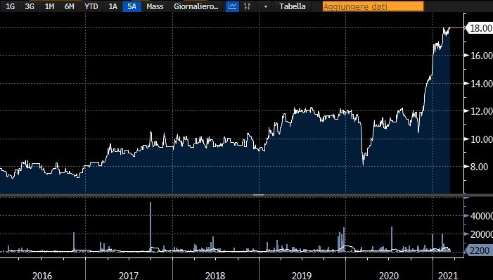The height and width of the screenshot is (280, 493).
Task: Choose the 1A one-year range
Action: tap(113, 6)
